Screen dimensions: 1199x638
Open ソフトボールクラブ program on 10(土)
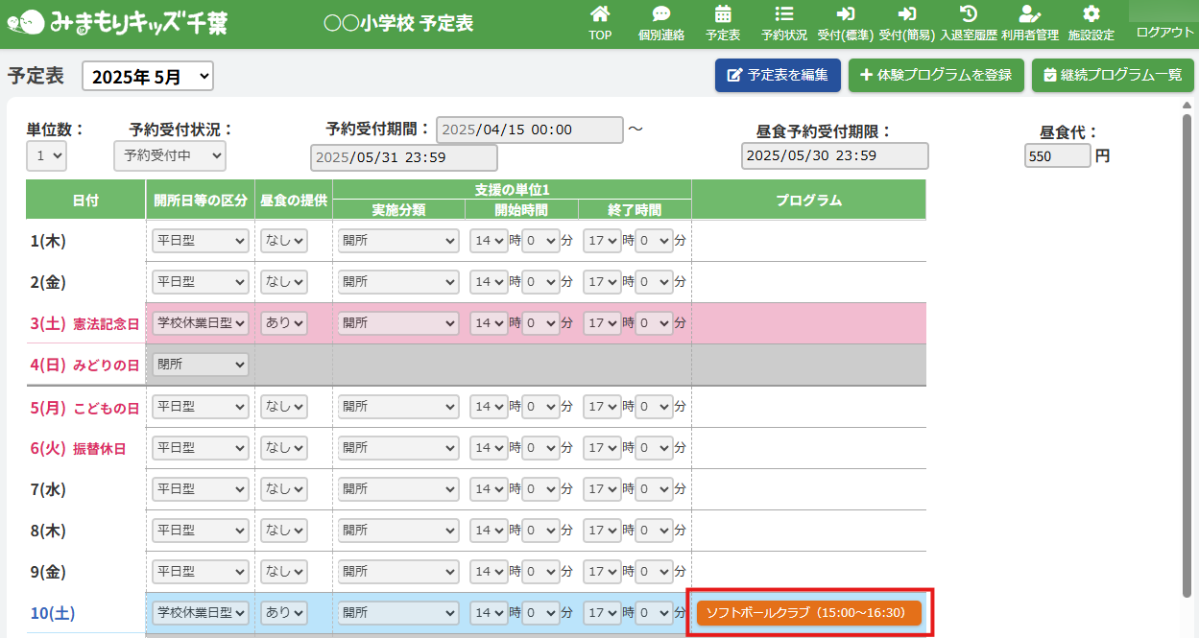point(808,613)
